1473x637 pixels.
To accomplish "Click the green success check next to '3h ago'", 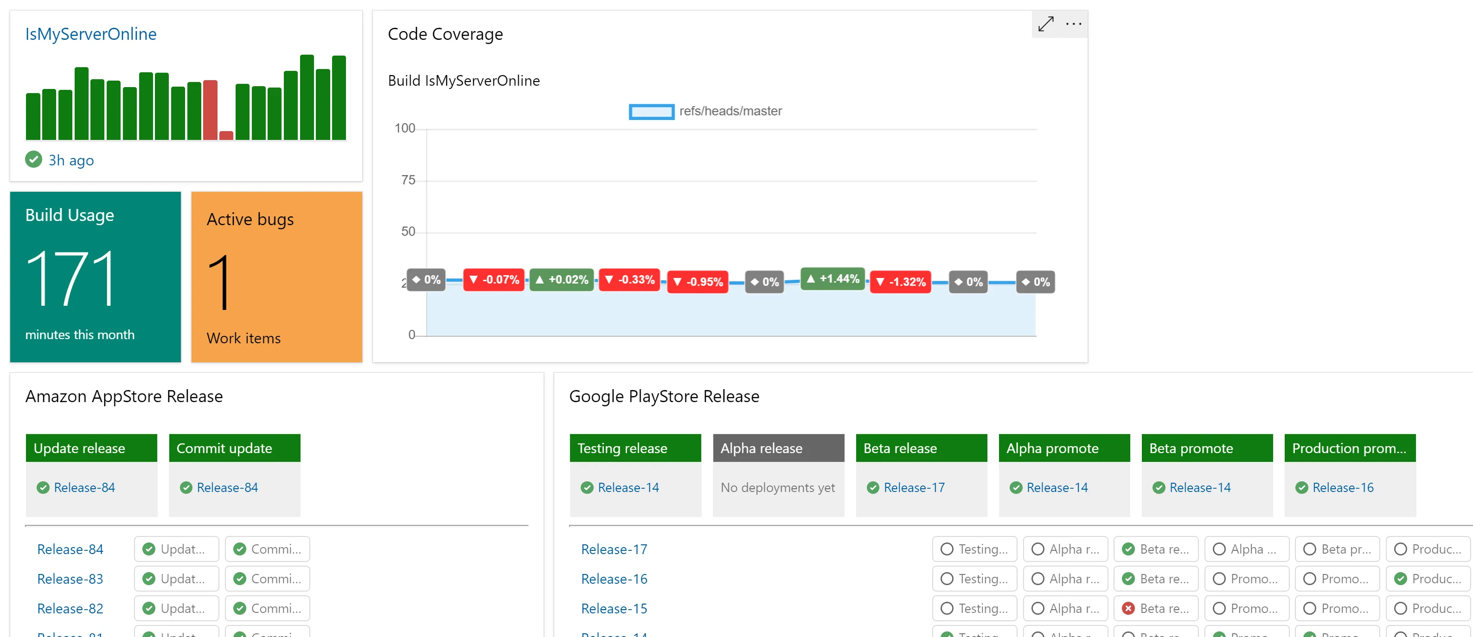I will [x=33, y=160].
